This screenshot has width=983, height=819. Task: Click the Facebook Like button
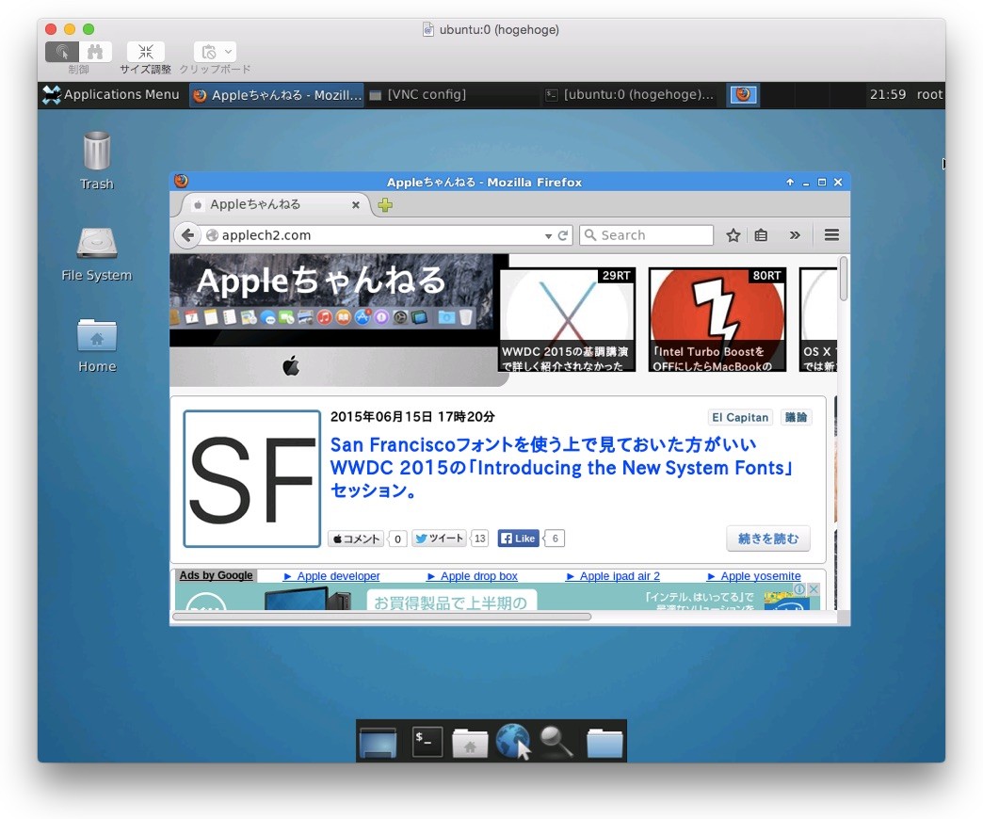pyautogui.click(x=519, y=538)
